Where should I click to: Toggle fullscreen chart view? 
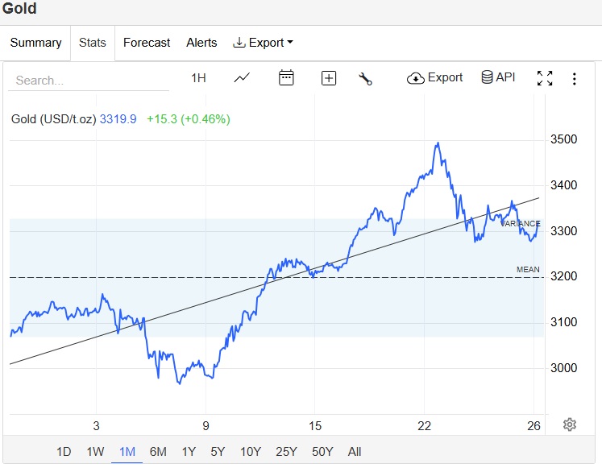(545, 78)
